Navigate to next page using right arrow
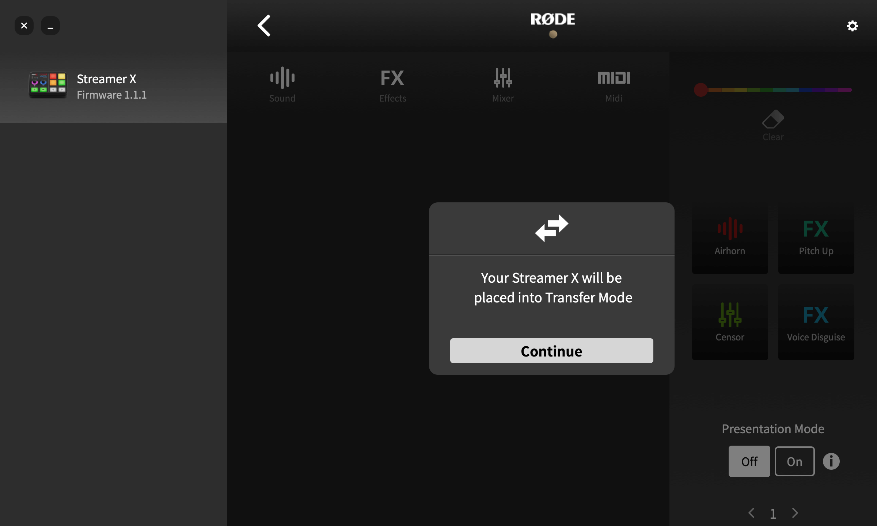Viewport: 877px width, 526px height. pyautogui.click(x=795, y=510)
